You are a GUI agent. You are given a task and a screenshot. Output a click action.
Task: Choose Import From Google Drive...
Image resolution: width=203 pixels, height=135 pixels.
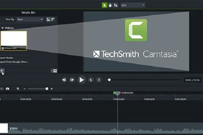tap(14, 62)
